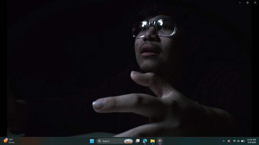Click the video frame to toggle playback
Image resolution: width=259 pixels, height=145 pixels.
click(129, 68)
